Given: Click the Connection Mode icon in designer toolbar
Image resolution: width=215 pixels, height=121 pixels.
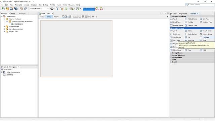Looking at the screenshot, I should tap(66, 16).
